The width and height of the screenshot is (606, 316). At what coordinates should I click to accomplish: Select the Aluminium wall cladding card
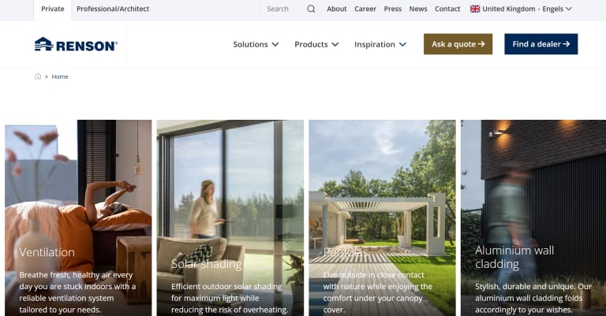click(x=533, y=218)
